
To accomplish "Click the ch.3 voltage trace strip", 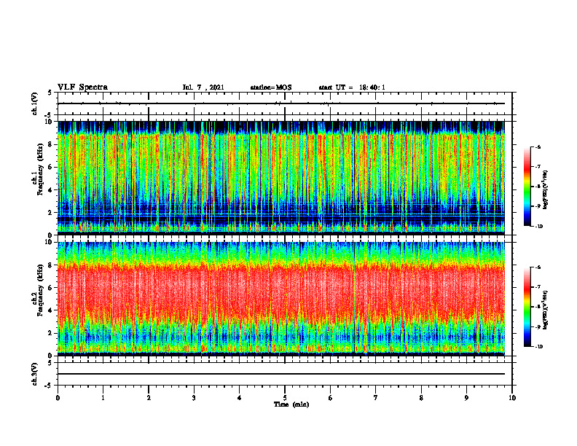I will (x=285, y=374).
